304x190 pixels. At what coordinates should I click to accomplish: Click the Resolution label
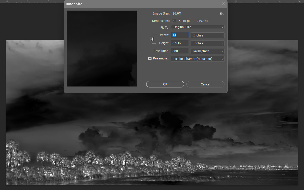coord(162,51)
